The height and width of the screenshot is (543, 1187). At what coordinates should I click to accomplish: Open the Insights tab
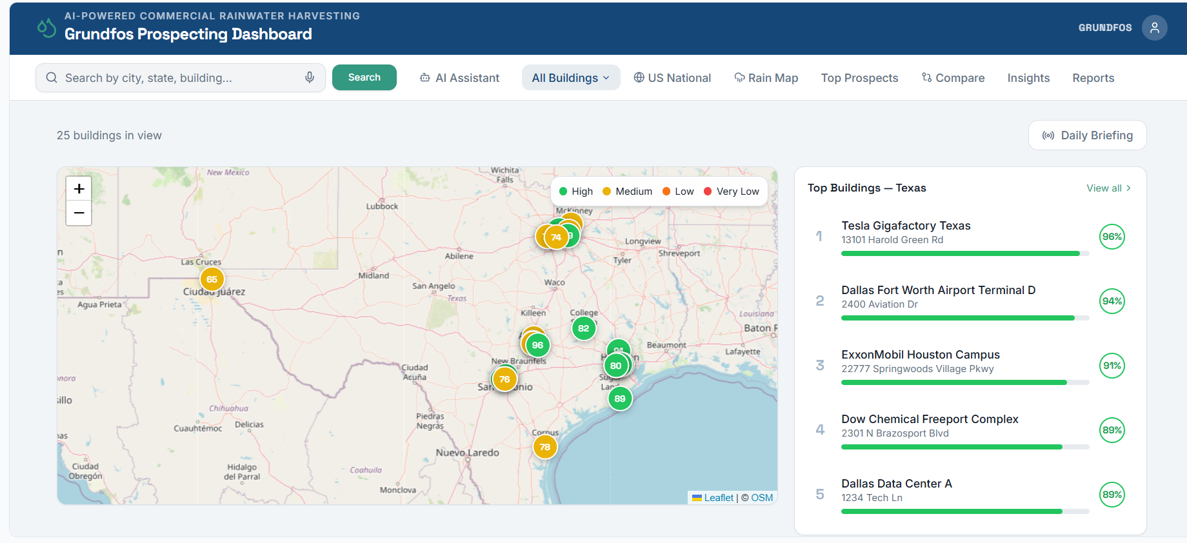tap(1028, 77)
